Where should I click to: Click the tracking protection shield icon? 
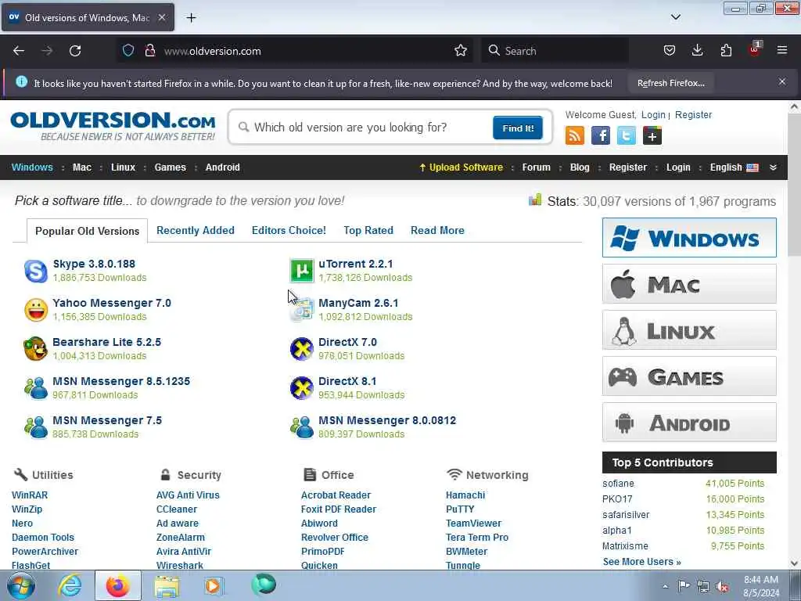(x=128, y=51)
